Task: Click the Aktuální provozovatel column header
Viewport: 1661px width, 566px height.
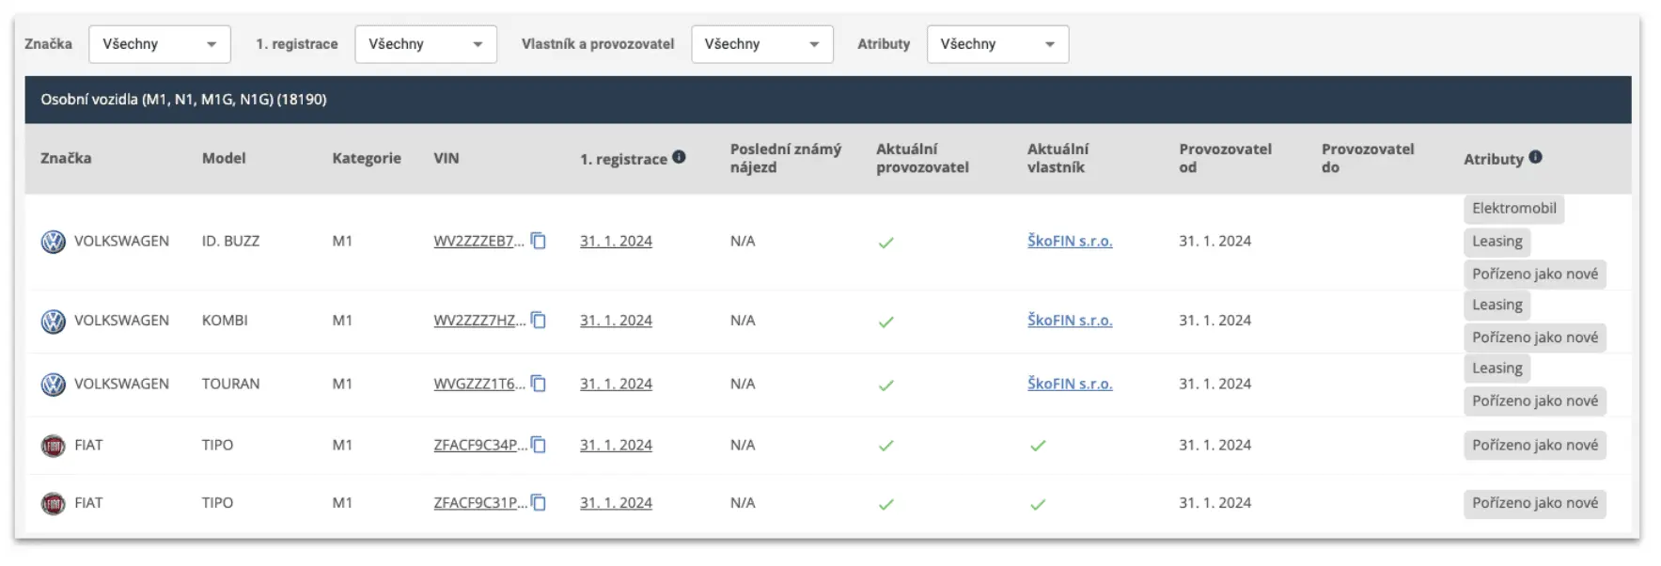Action: [922, 158]
